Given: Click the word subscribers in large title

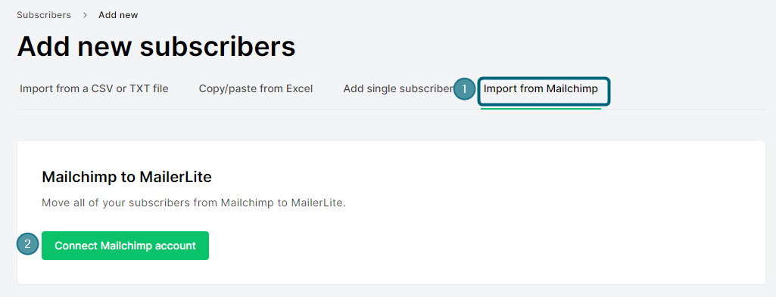Looking at the screenshot, I should [218, 47].
